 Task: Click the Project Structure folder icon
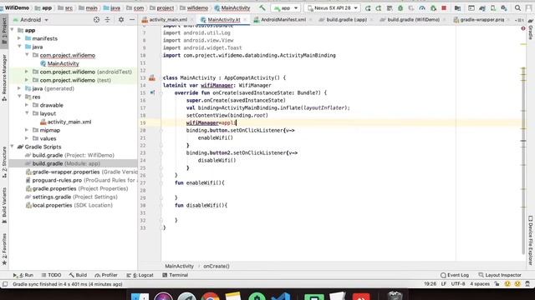(x=457, y=7)
